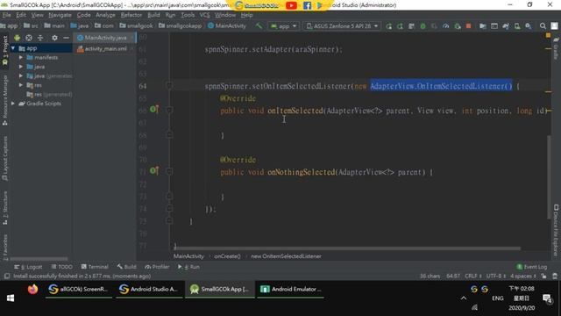Expand the res folder arrow
Viewport: 561px width, 316px height.
[21, 85]
